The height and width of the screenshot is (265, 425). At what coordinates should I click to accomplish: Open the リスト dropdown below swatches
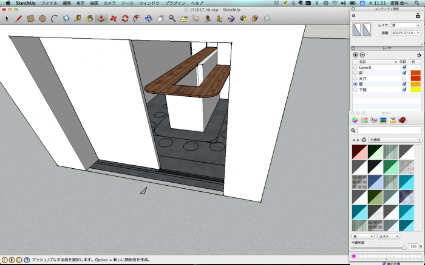[x=388, y=236]
